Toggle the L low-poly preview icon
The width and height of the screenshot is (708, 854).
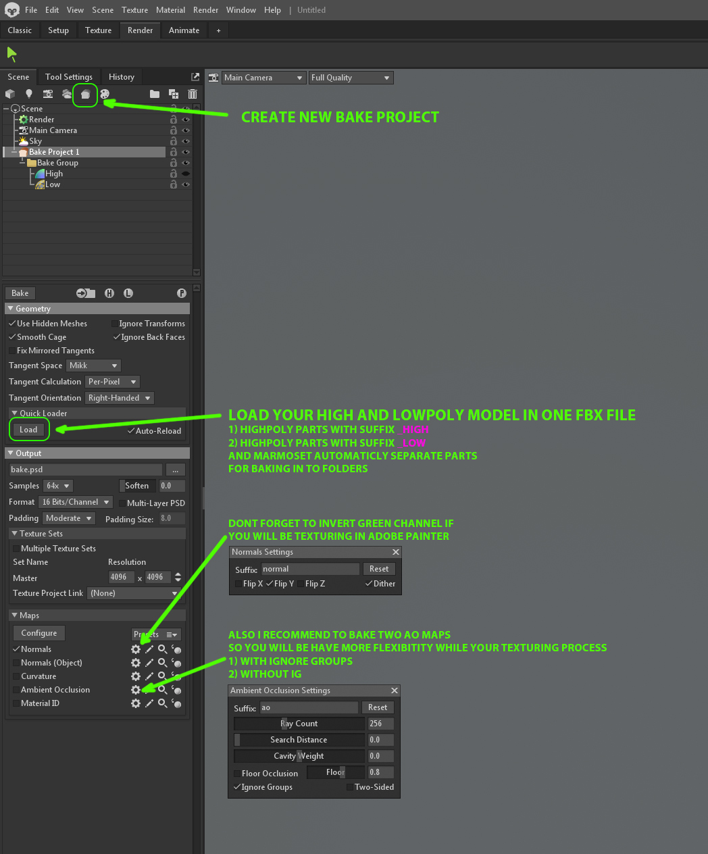coord(128,293)
